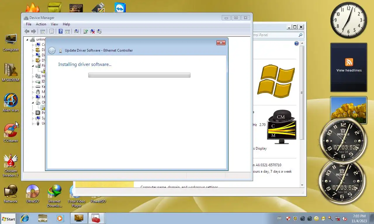Click the Start button
The image size is (374, 224).
8,219
